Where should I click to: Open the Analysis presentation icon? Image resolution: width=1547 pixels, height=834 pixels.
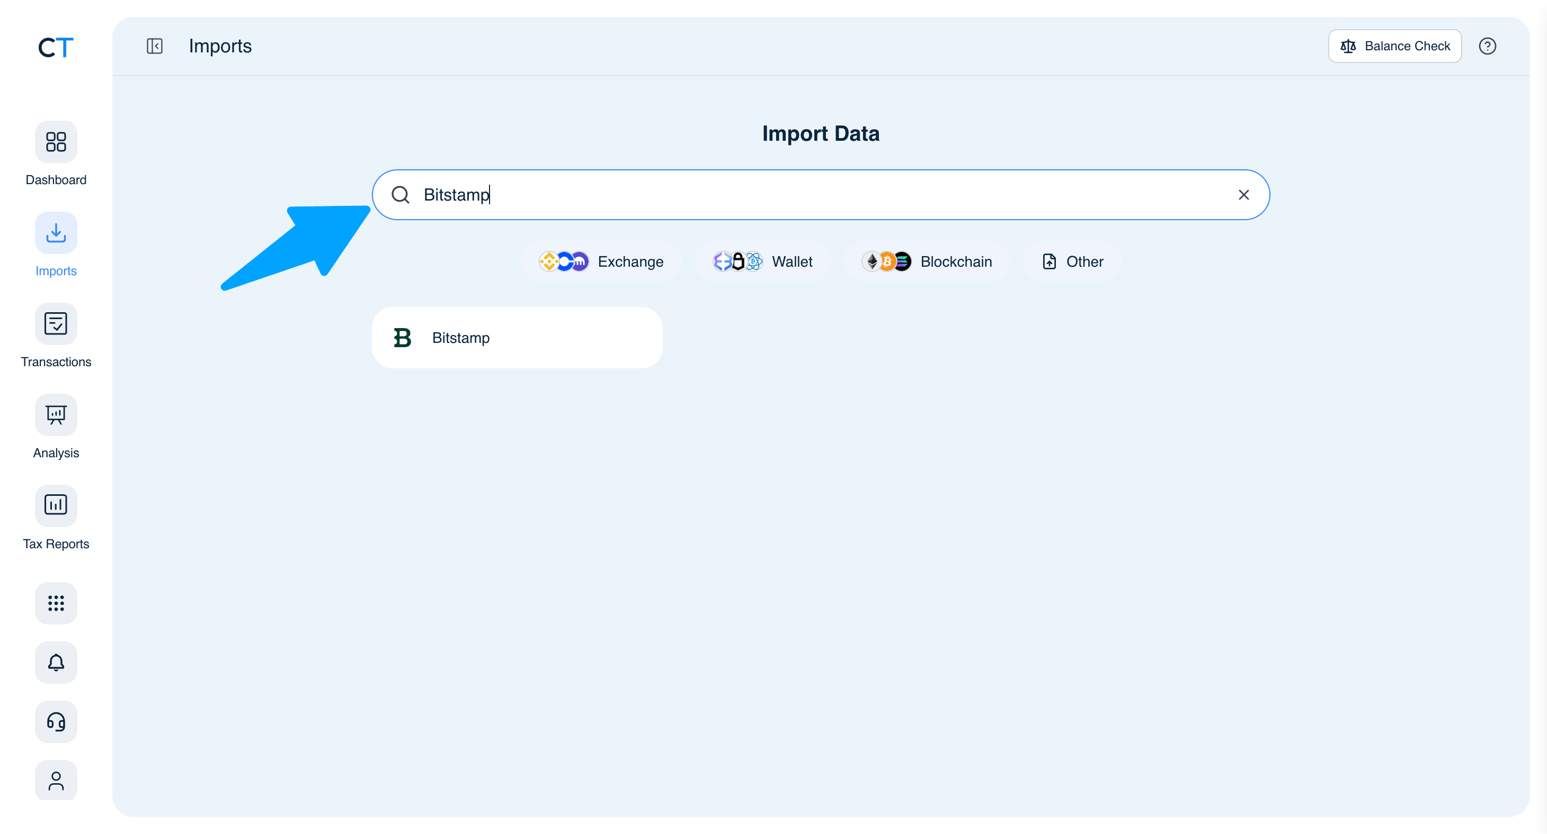[x=56, y=415]
